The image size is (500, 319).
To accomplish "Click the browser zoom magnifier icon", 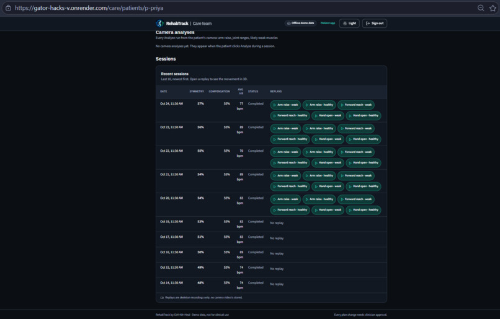I will point(481,8).
